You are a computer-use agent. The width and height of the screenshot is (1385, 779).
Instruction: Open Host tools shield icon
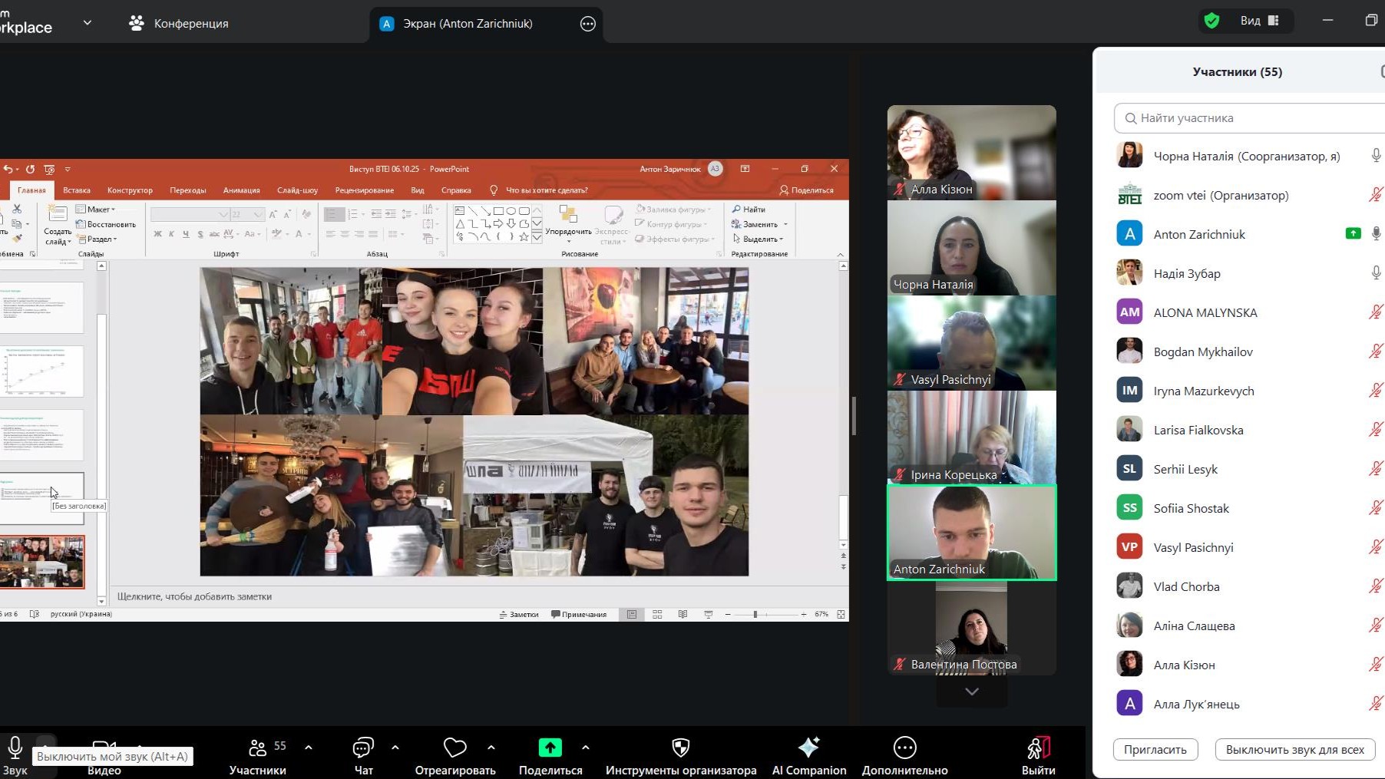[680, 748]
